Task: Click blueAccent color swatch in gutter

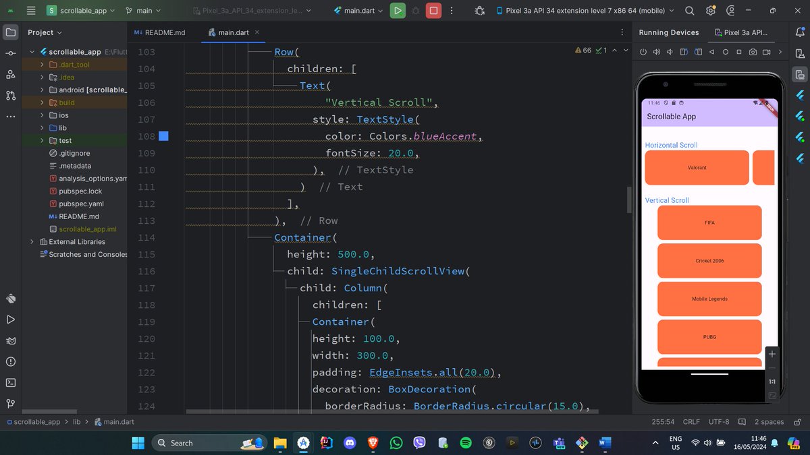Action: (x=163, y=136)
